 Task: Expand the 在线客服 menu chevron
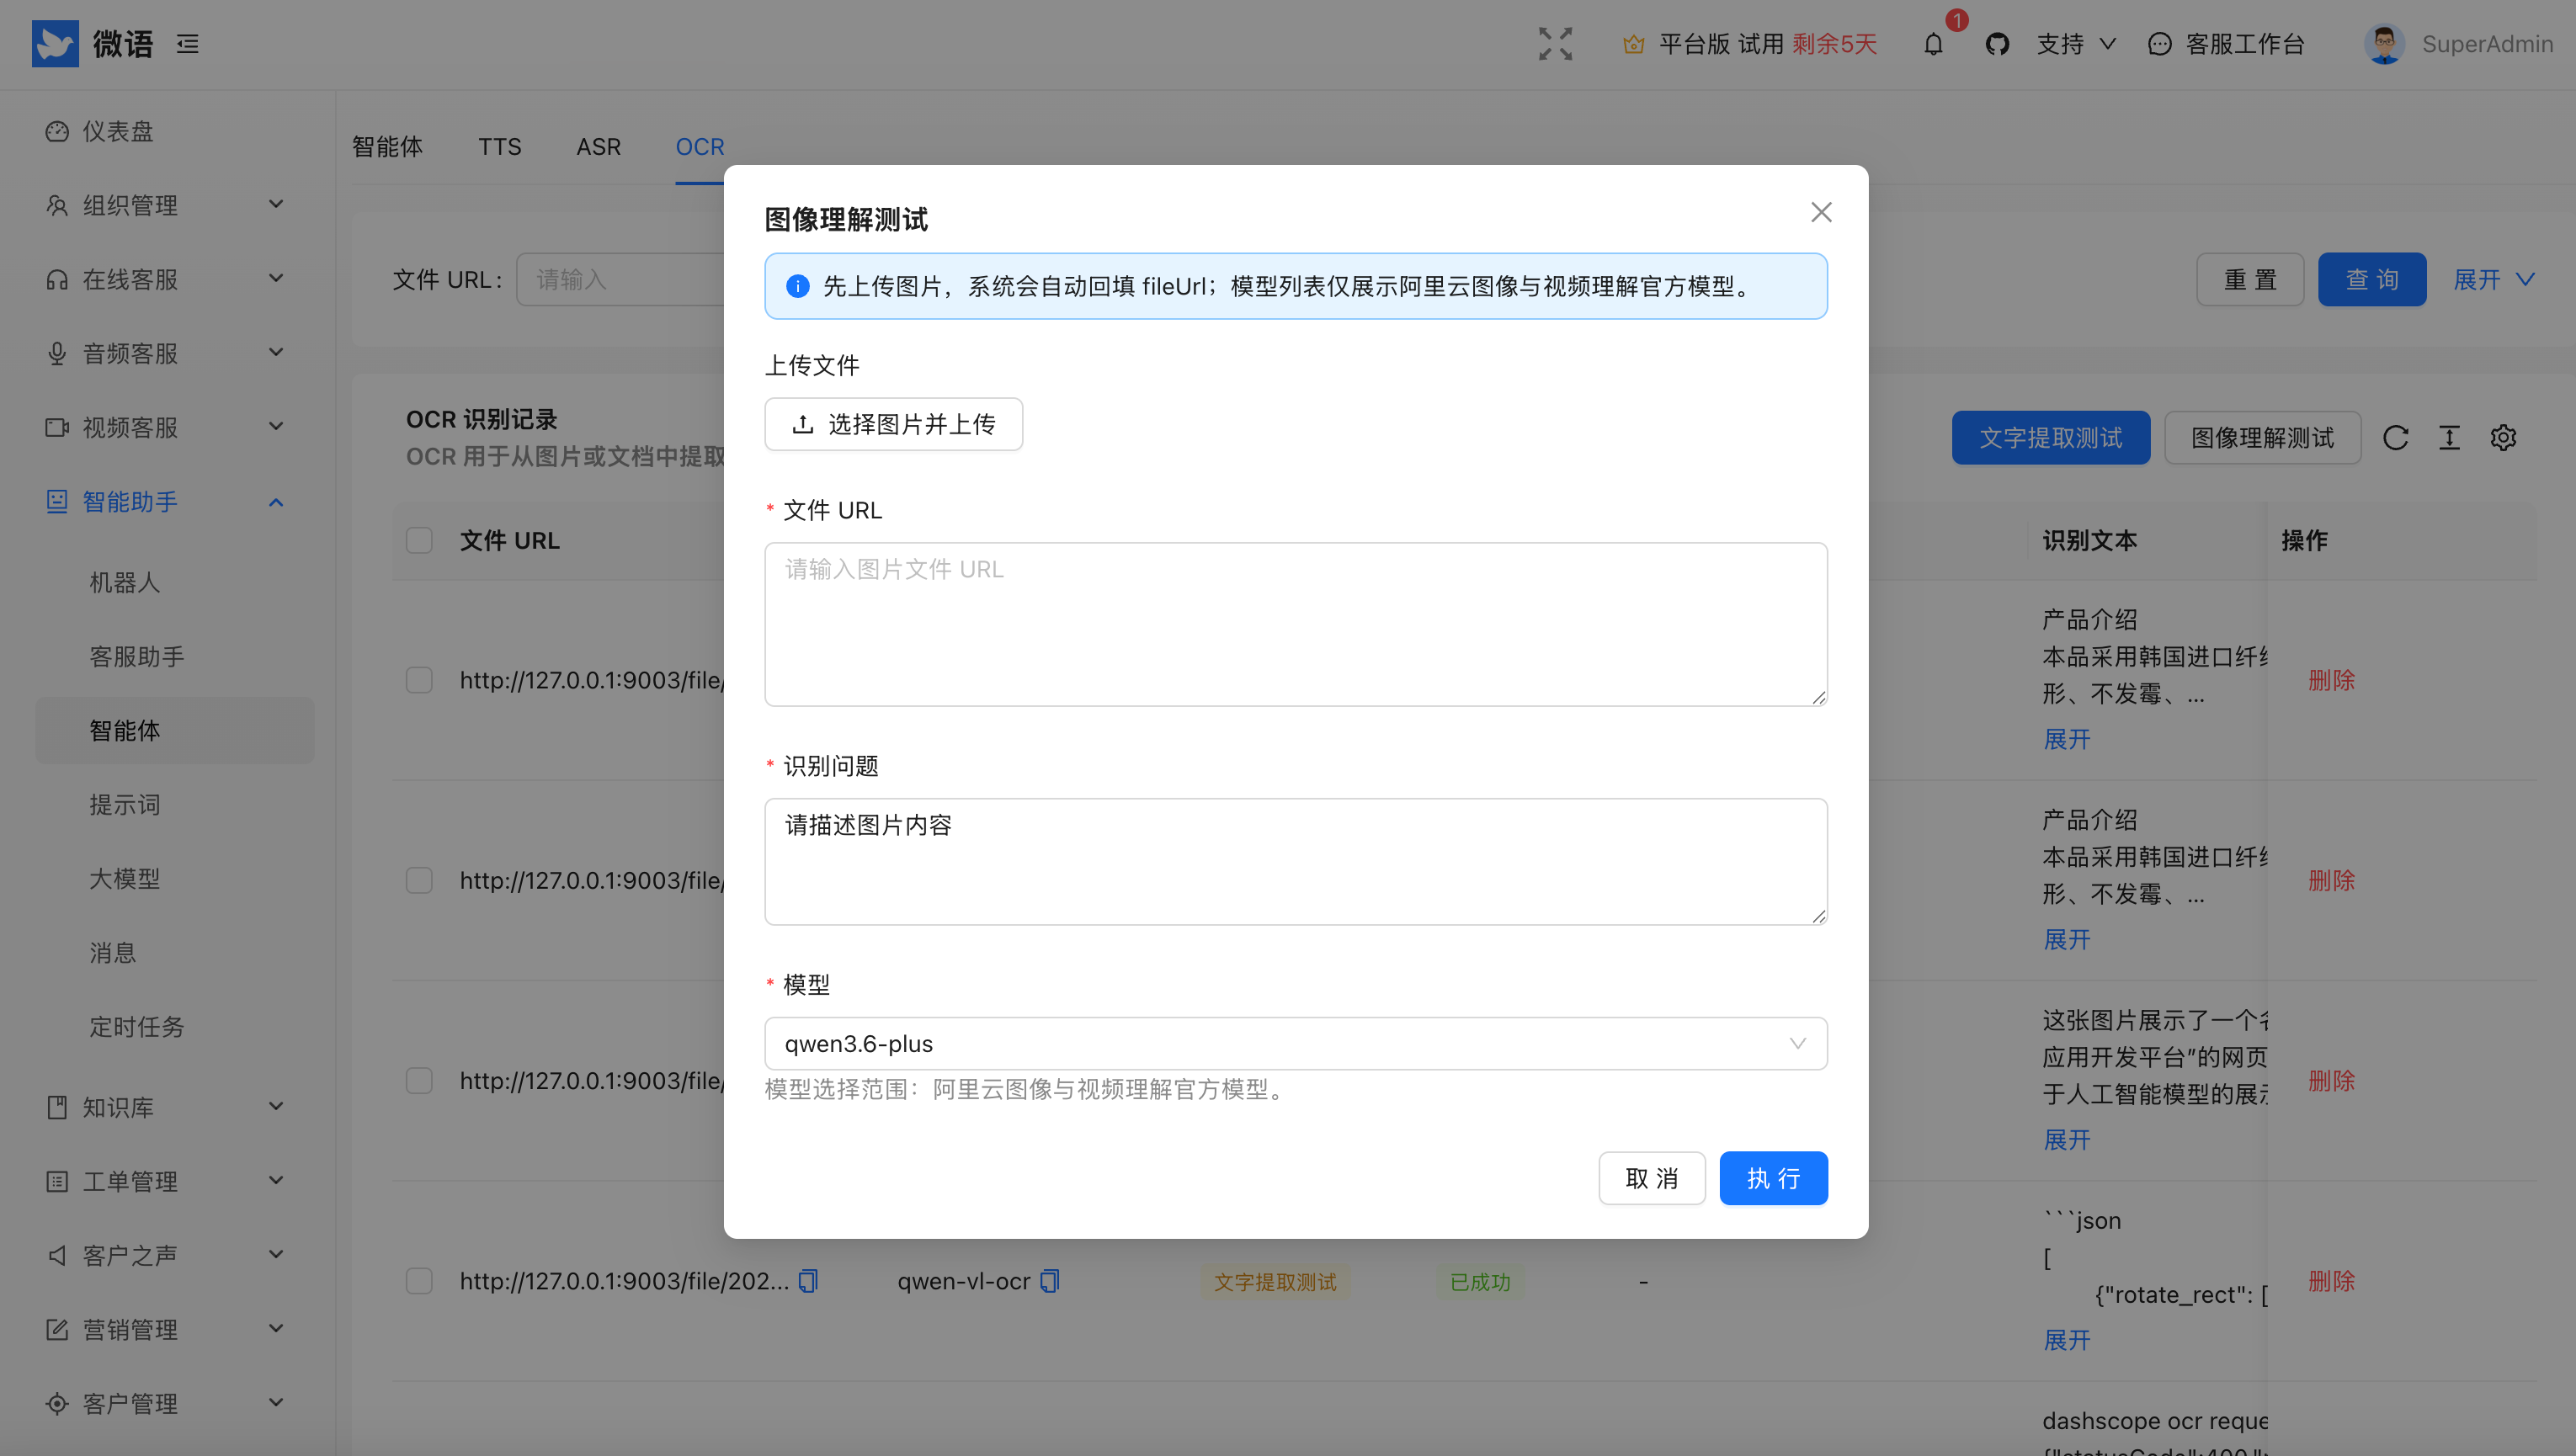(x=276, y=278)
